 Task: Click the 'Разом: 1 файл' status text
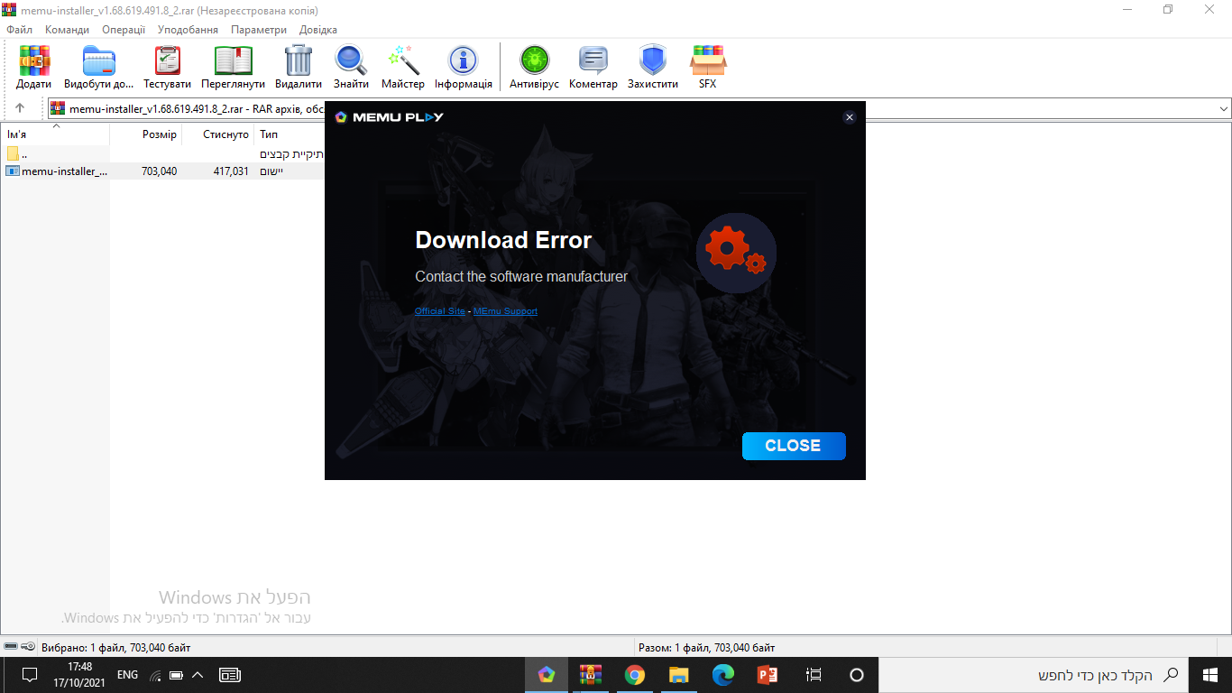pos(706,647)
